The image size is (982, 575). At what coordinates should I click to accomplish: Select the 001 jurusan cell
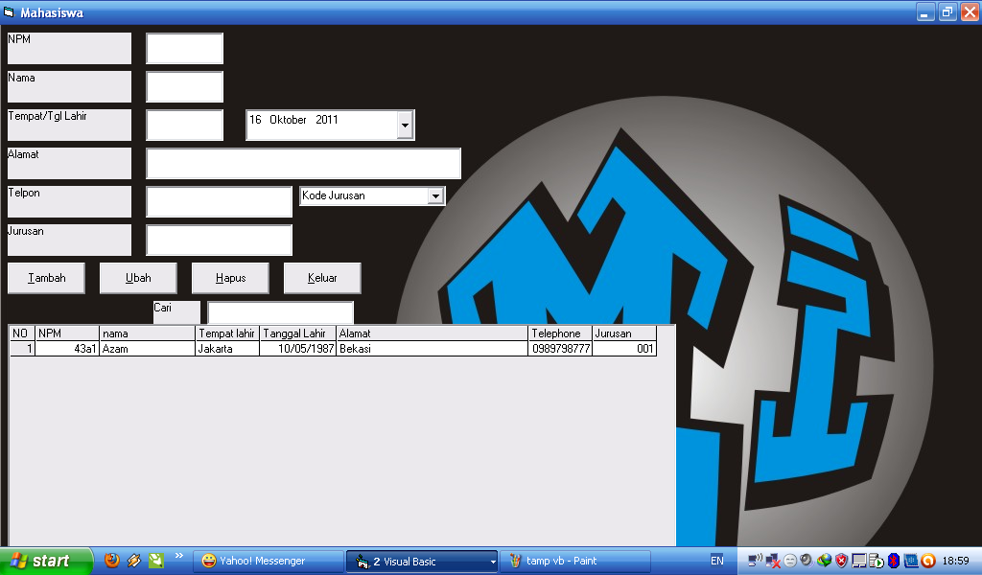tap(624, 349)
